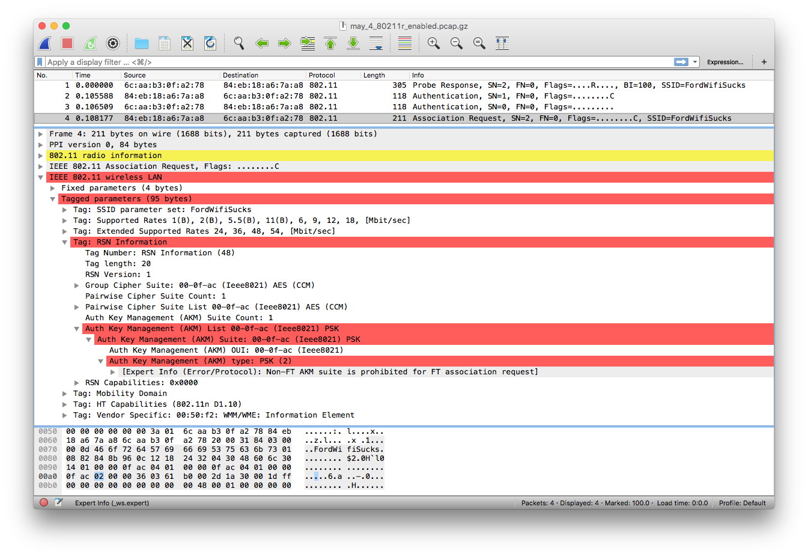The image size is (808, 557).
Task: Open the display filter history dropdown arrow
Action: point(695,62)
